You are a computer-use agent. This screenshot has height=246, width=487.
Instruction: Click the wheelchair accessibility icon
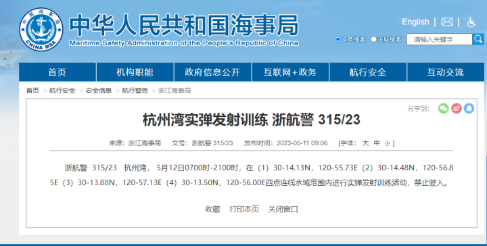tap(471, 22)
